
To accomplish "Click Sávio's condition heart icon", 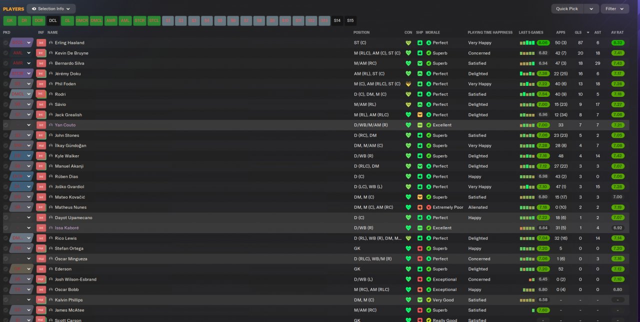I will pyautogui.click(x=408, y=104).
